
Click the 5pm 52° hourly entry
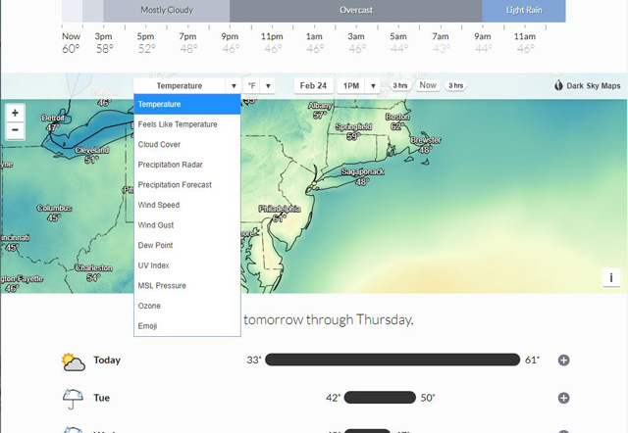[146, 43]
